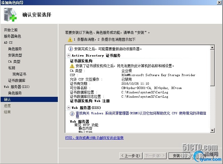Click the 进度 step in sidebar

[x=7, y=106]
